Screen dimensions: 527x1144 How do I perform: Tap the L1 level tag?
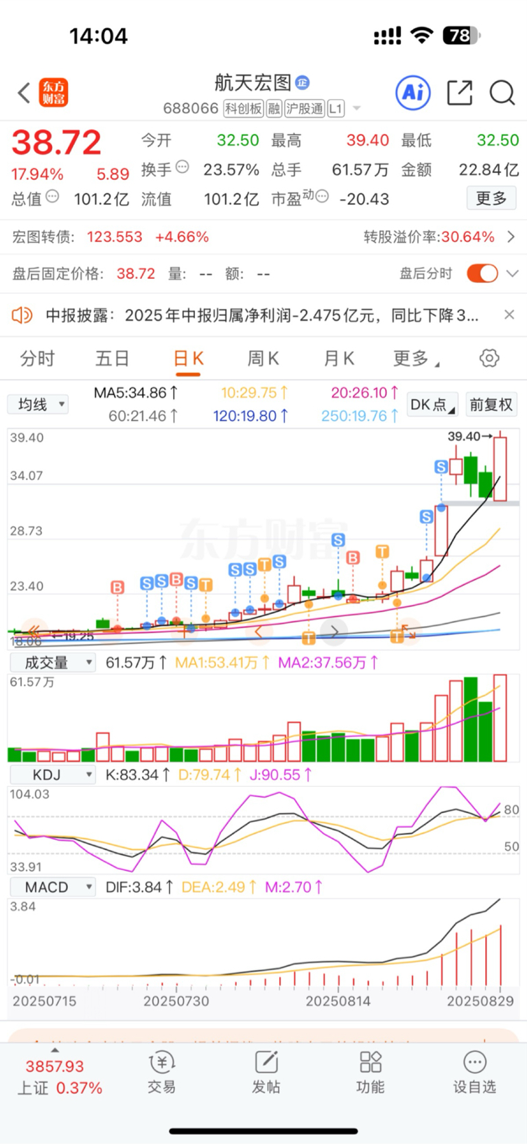click(336, 108)
